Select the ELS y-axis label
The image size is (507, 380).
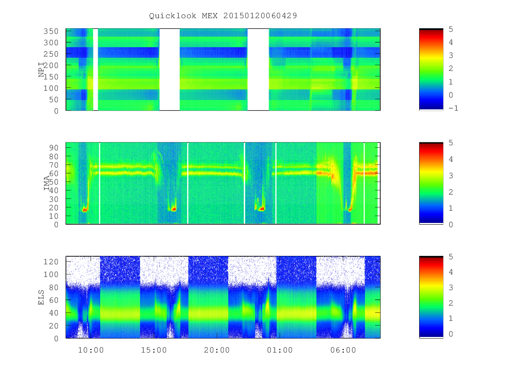(x=41, y=297)
